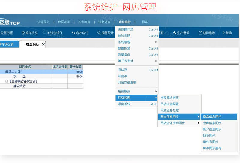Open the 业务录入 menu
This screenshot has height=163, width=240.
pos(43,22)
